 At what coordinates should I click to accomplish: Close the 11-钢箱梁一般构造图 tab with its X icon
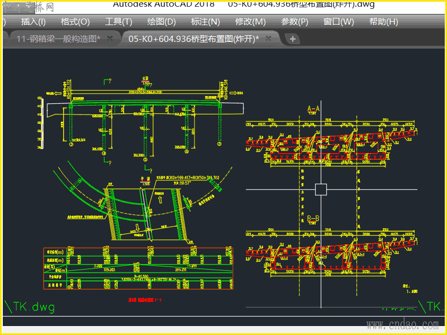coord(110,39)
